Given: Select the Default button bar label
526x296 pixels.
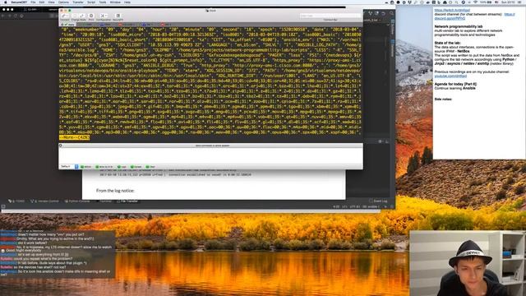Looking at the screenshot, I should [x=66, y=166].
